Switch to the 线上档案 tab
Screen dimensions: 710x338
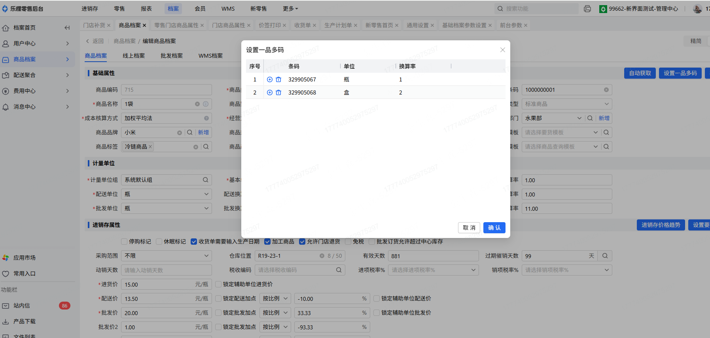(134, 56)
